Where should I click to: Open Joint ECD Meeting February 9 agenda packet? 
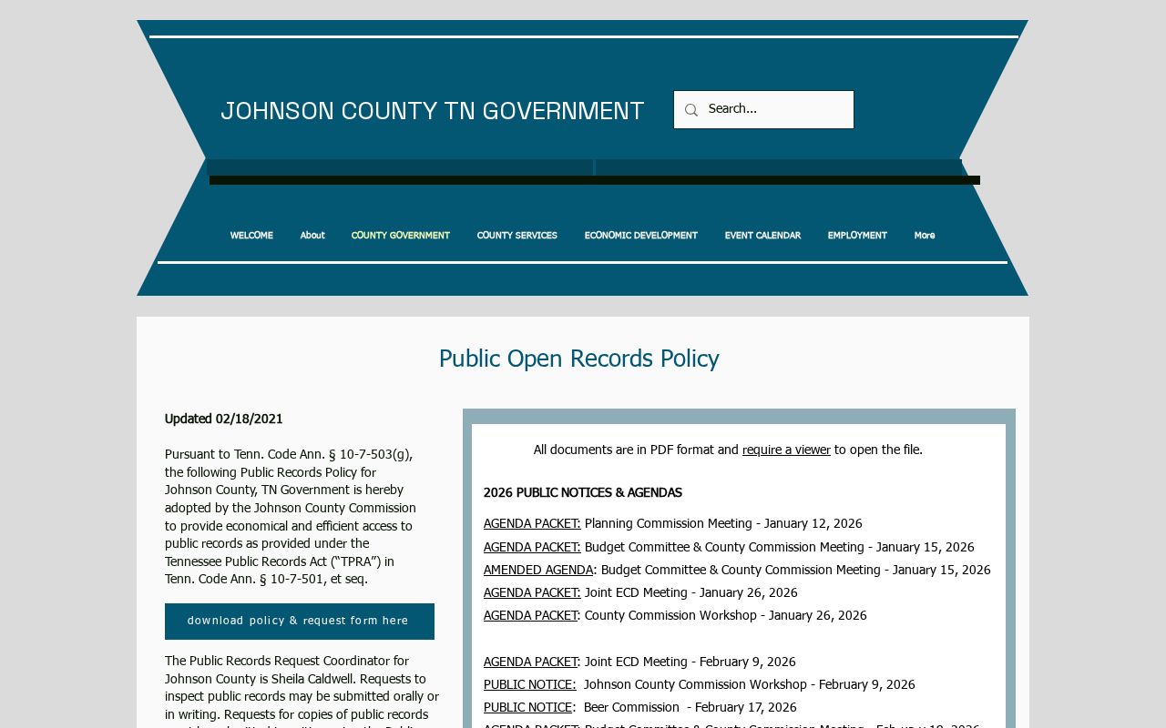pyautogui.click(x=530, y=662)
